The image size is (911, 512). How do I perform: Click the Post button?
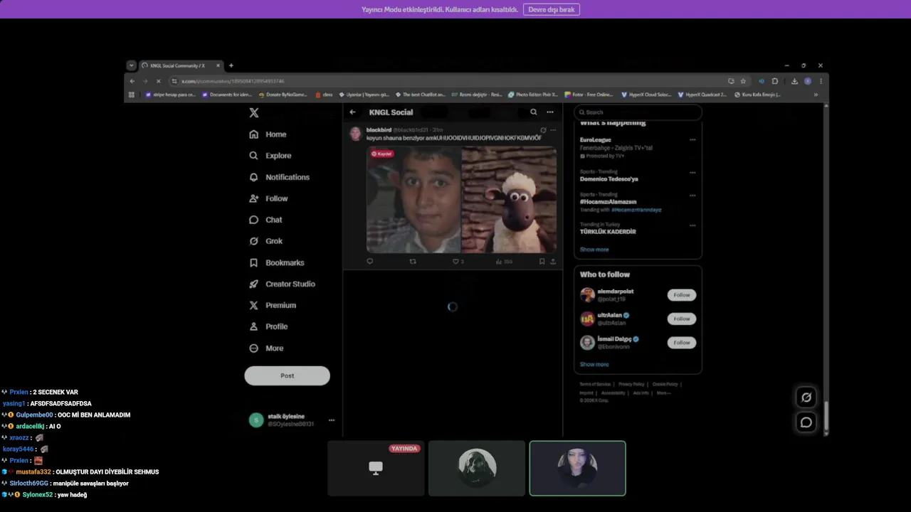(287, 375)
